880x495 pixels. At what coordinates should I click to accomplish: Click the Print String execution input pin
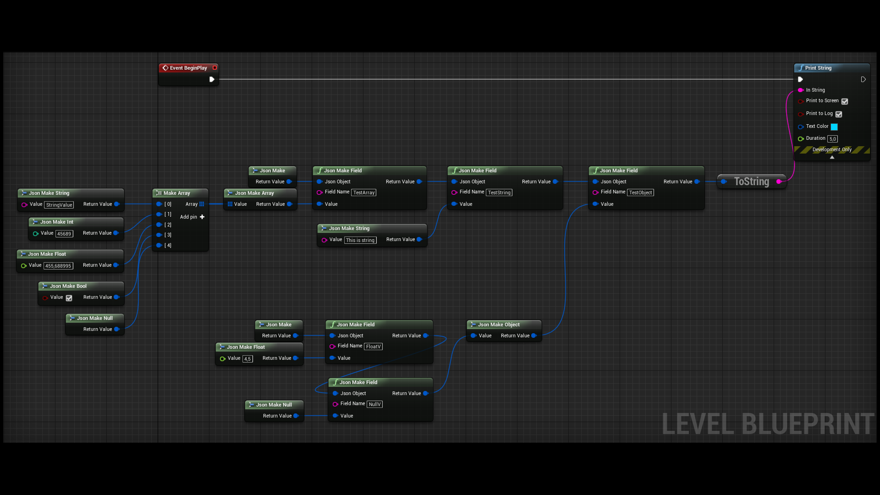pos(800,79)
